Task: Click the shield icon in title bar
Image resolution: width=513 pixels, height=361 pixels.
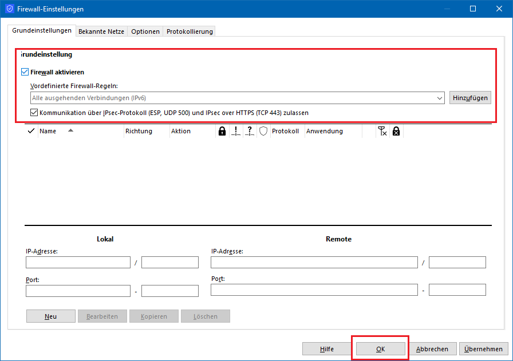Action: (9, 9)
